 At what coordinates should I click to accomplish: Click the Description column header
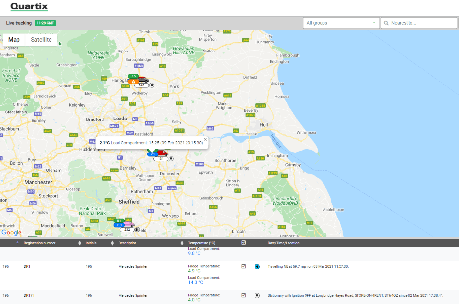(x=128, y=243)
